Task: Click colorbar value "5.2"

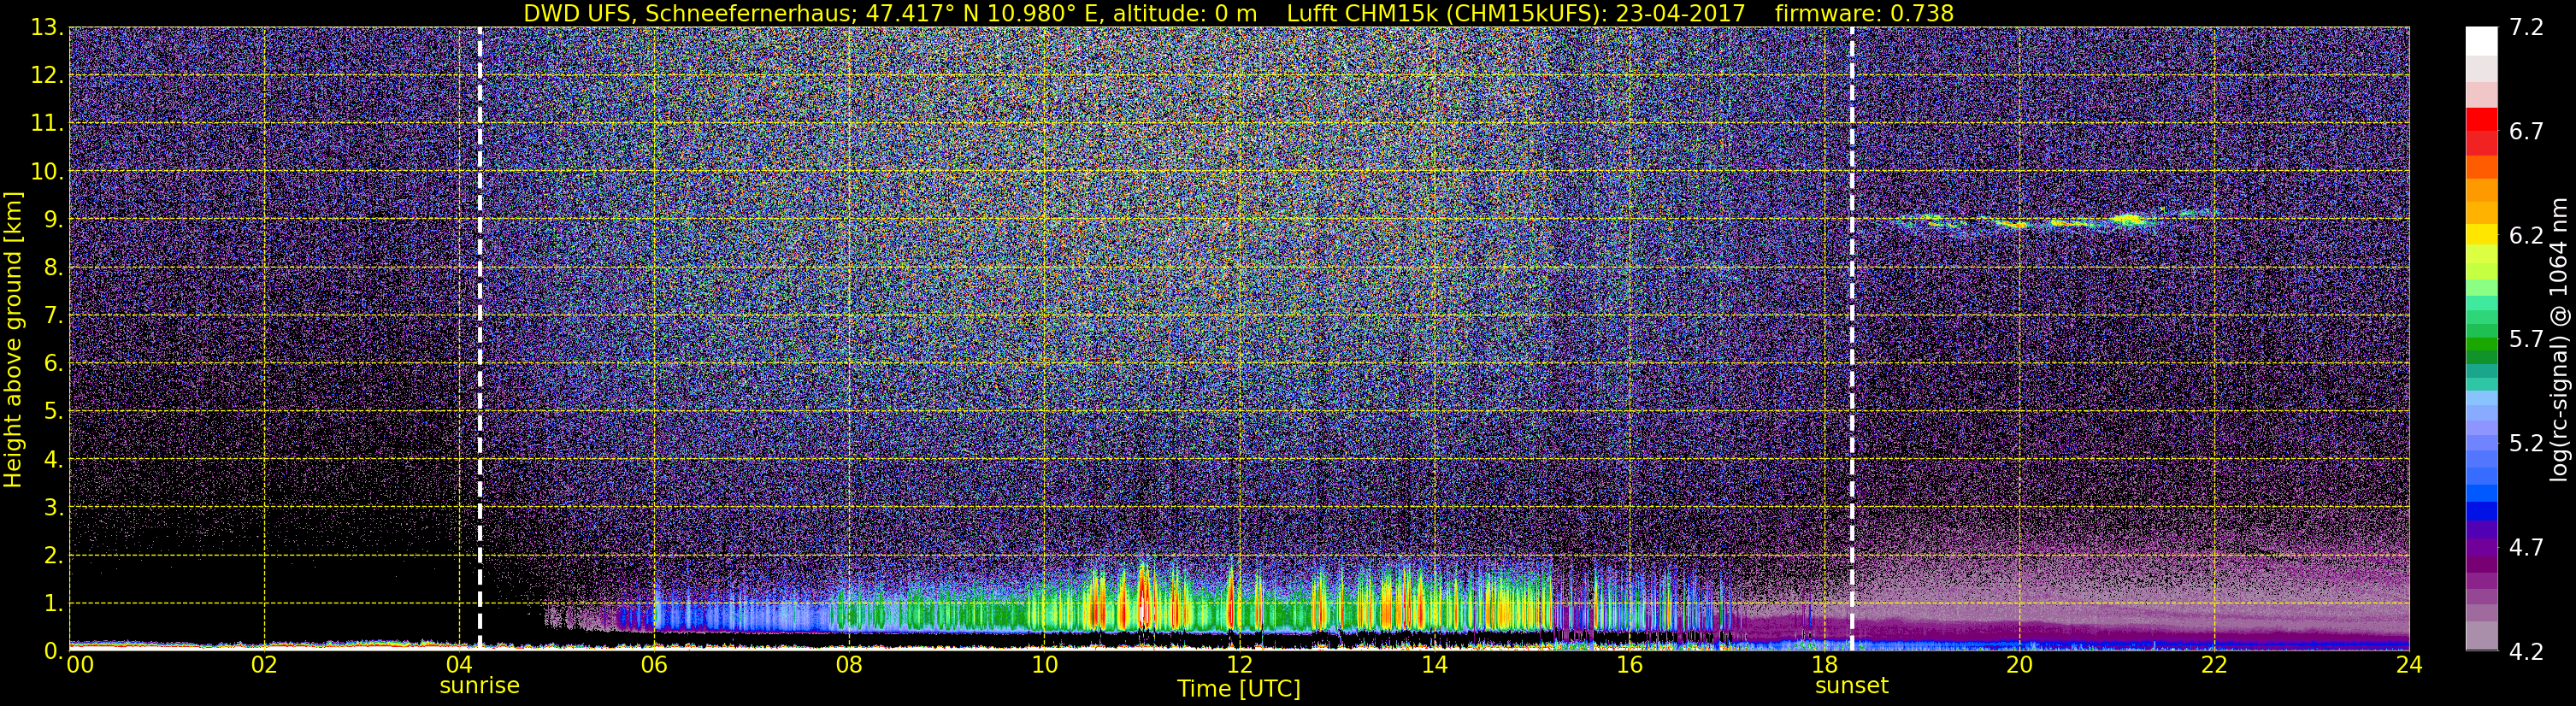Action: (2526, 443)
